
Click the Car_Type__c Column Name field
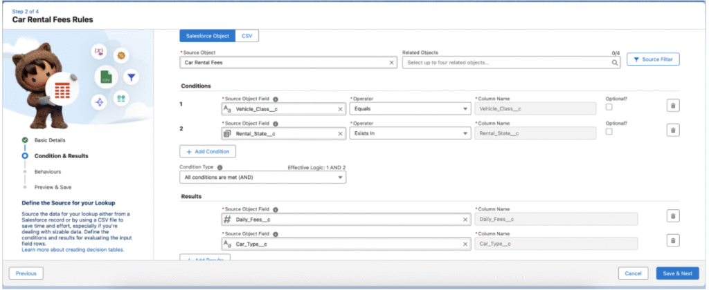556,244
